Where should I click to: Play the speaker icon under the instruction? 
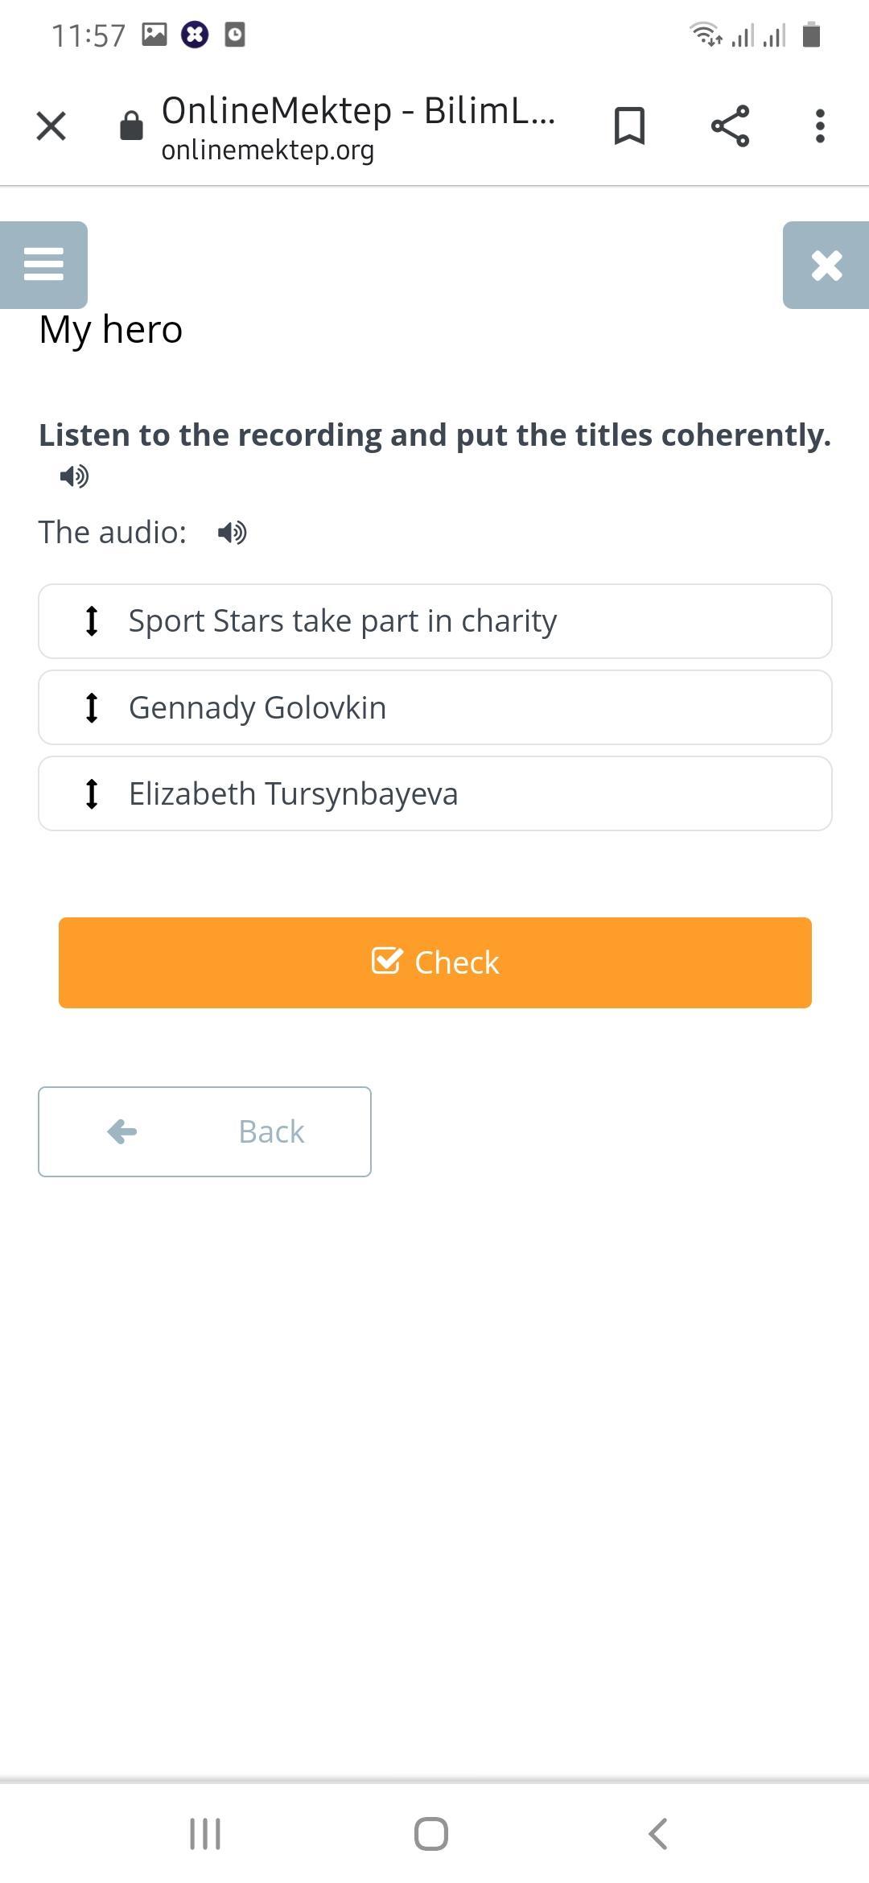coord(74,476)
